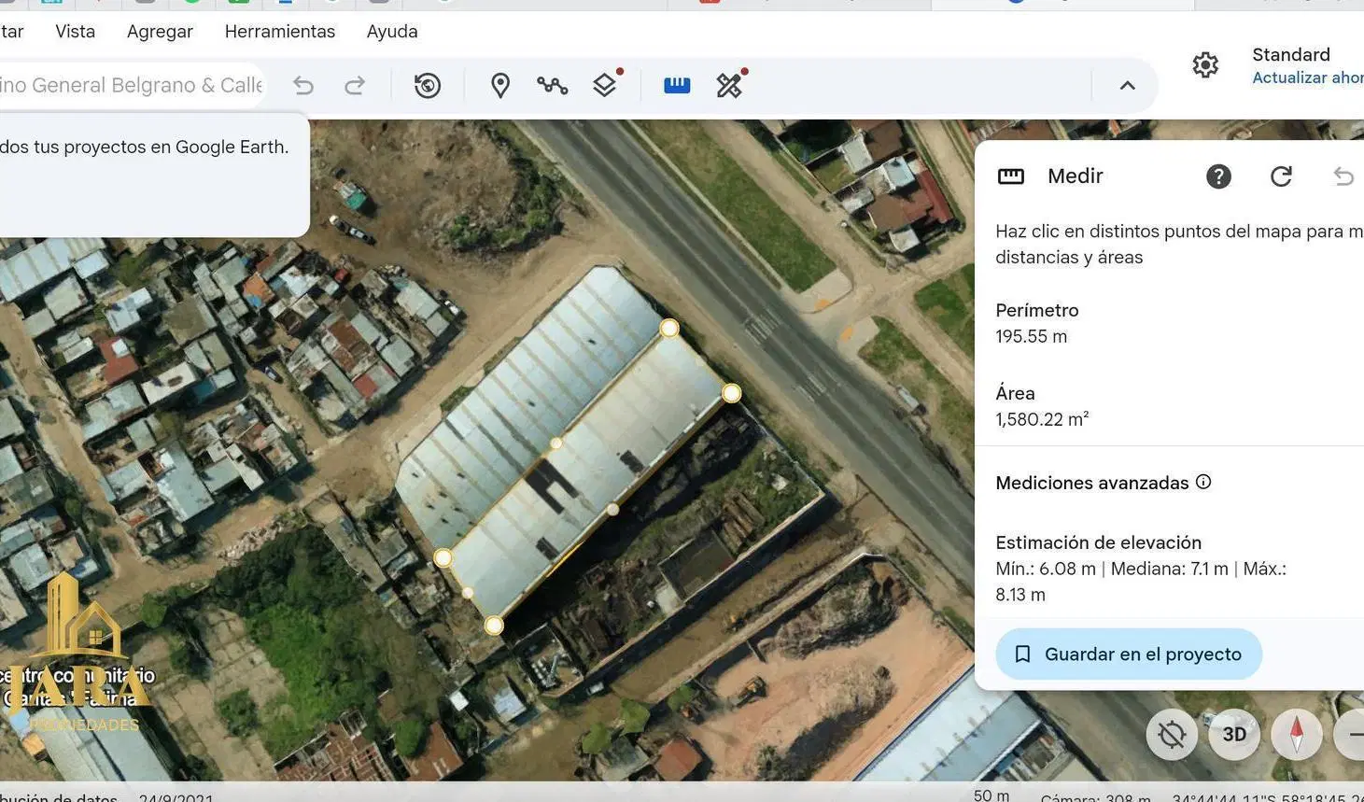Screen dimensions: 1364x802
Task: Switch map to 3D view
Action: (1234, 735)
